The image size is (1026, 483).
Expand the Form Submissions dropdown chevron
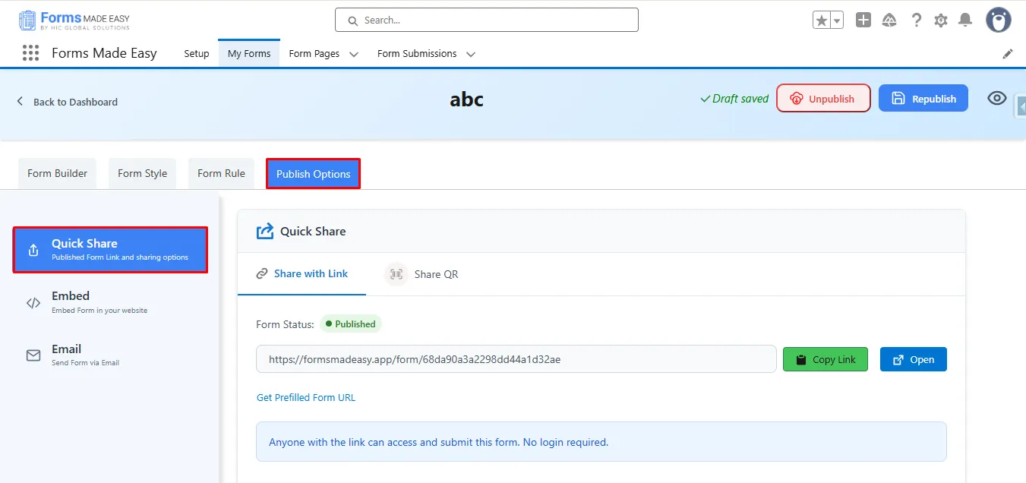(470, 54)
